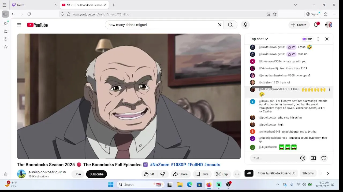
Task: Click the video player frame
Action: [129, 96]
